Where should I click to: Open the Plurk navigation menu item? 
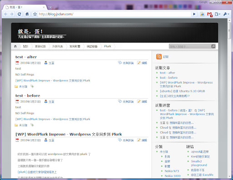[x=107, y=46]
